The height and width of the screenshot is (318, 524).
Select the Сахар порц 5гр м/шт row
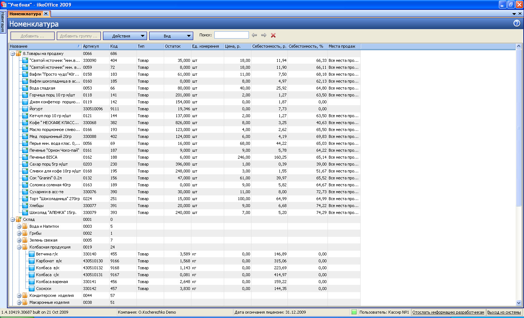click(184, 164)
